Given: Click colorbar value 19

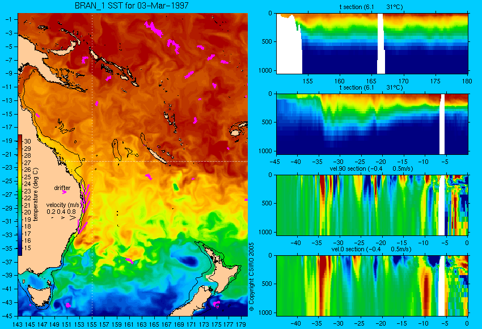Looking at the screenshot, I should [x=28, y=220].
